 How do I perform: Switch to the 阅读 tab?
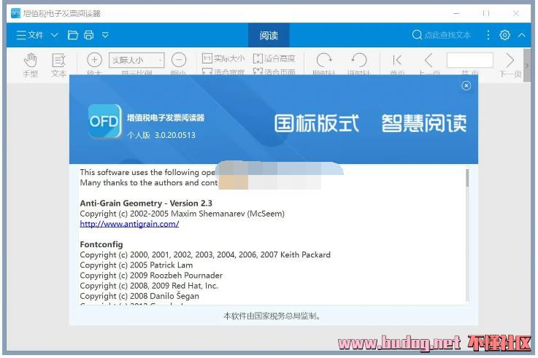(x=269, y=35)
